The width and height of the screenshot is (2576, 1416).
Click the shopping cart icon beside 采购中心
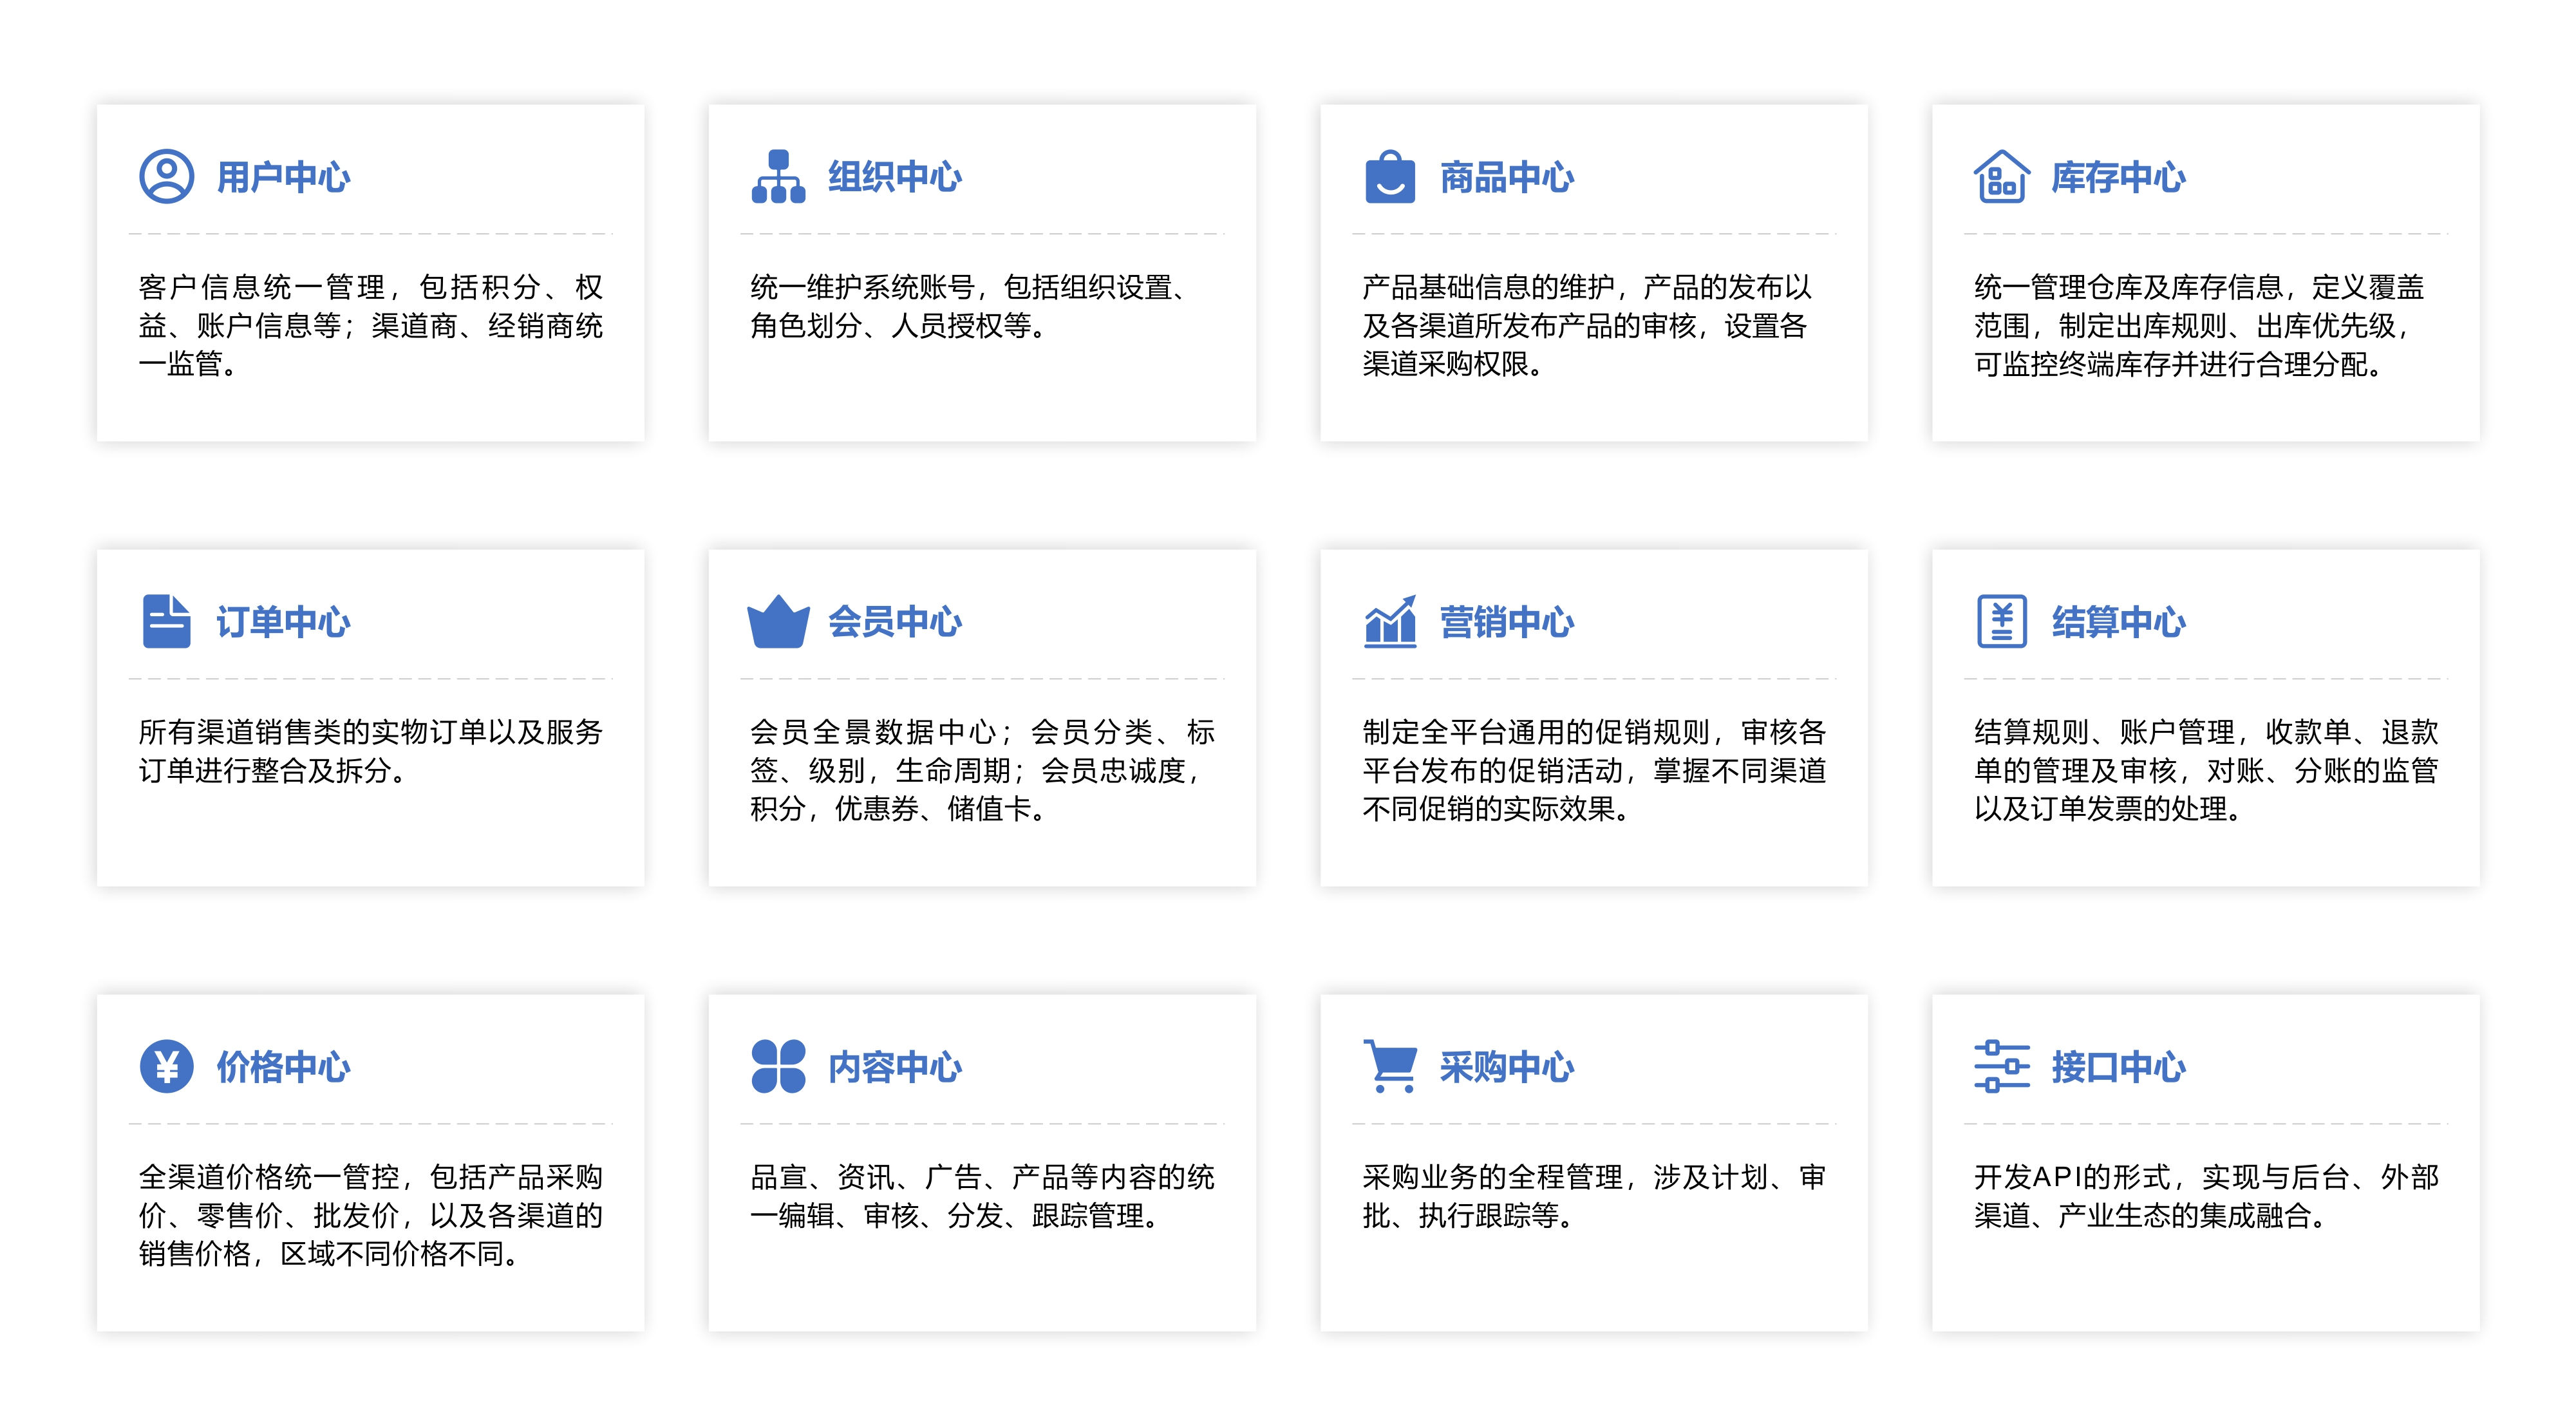[1390, 1067]
